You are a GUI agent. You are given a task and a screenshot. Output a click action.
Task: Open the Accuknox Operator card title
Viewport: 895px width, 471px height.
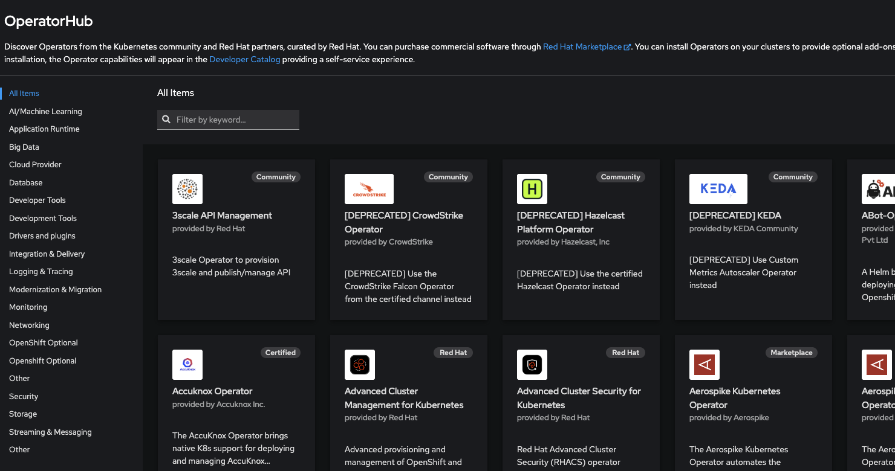212,391
